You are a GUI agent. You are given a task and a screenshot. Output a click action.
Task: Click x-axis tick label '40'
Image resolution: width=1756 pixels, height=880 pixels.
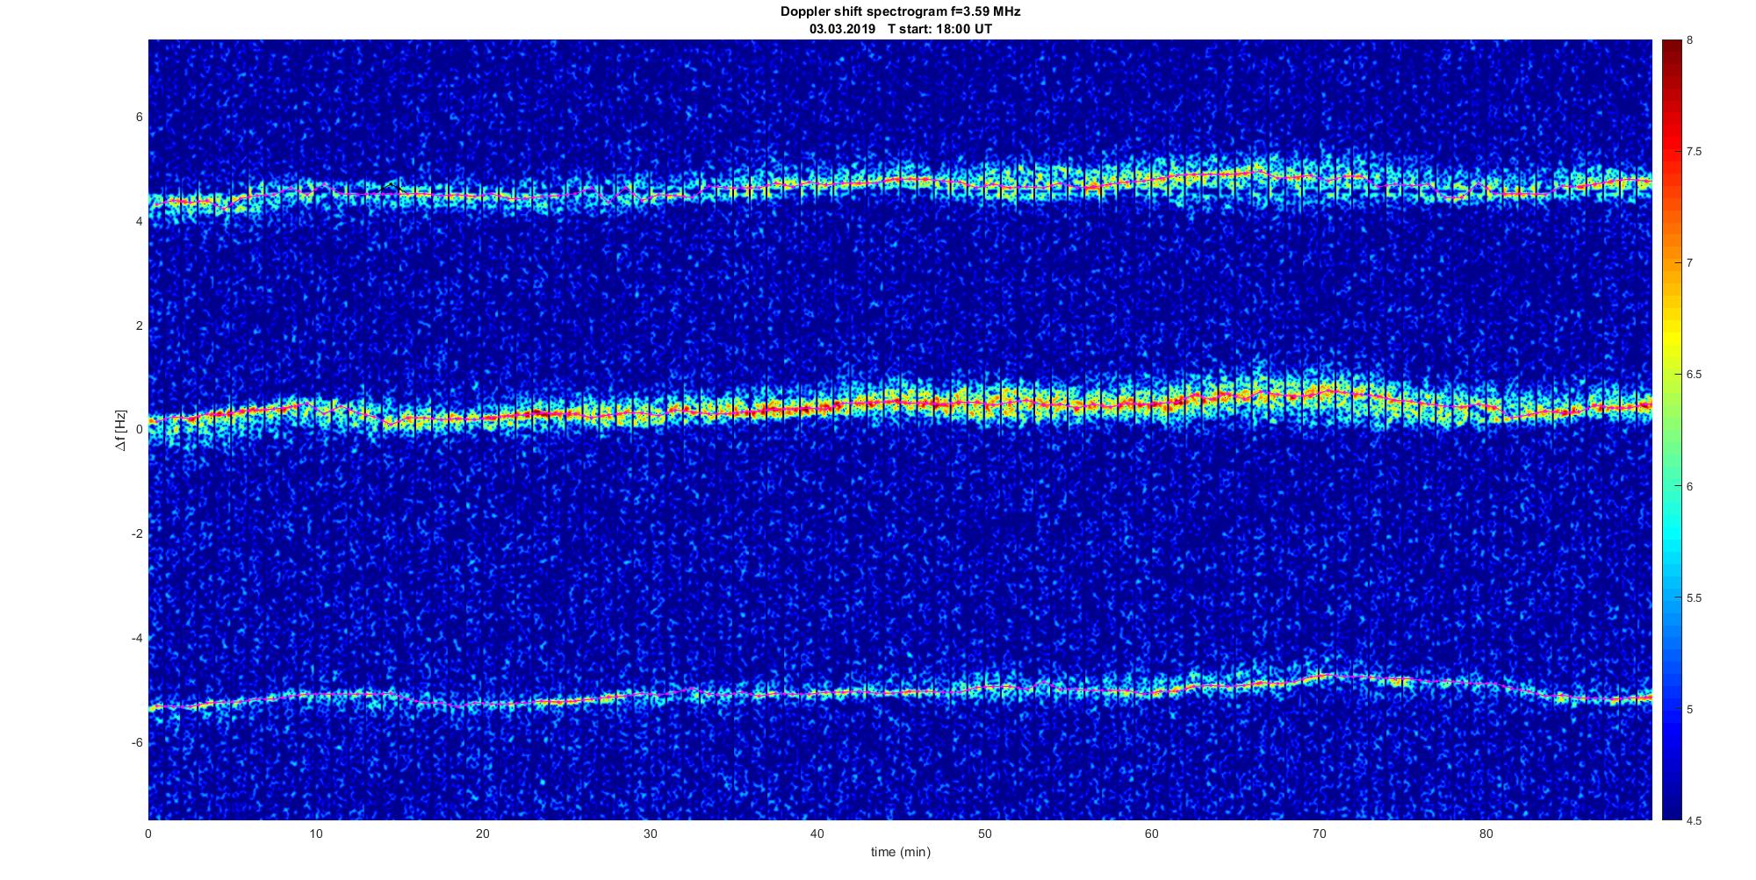[x=817, y=833]
